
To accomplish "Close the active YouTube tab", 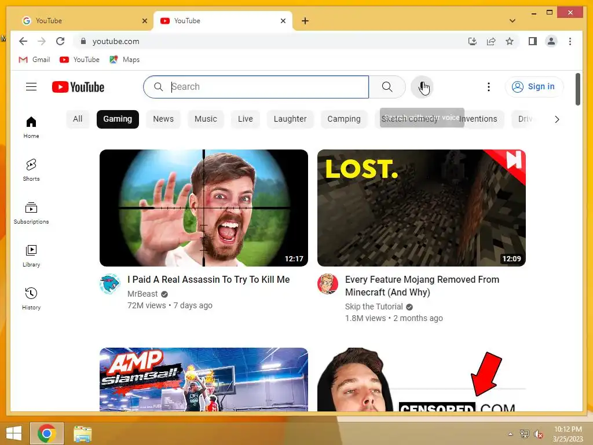I will click(x=283, y=21).
